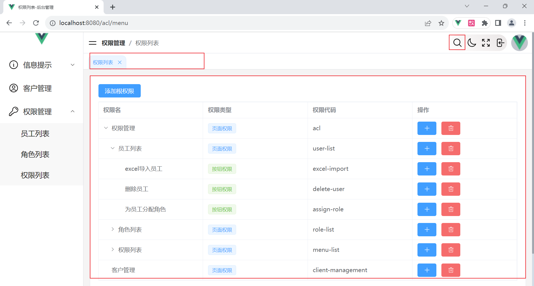534x286 pixels.
Task: Select the 为员工分配角色 row name
Action: (145, 209)
